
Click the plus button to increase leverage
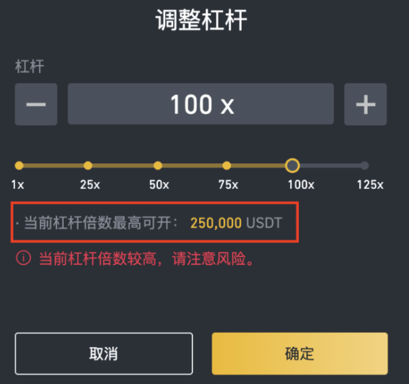(x=365, y=104)
